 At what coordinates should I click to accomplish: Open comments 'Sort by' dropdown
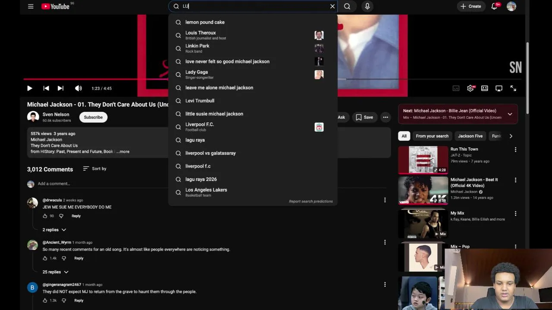tap(94, 169)
